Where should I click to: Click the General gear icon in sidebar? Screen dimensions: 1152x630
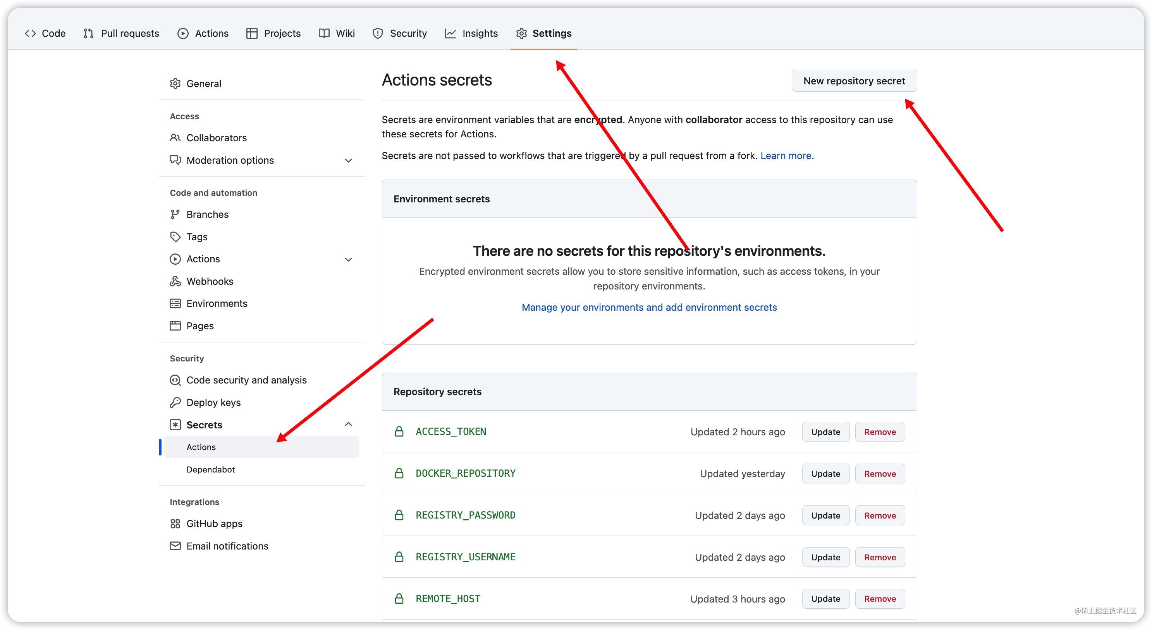175,84
